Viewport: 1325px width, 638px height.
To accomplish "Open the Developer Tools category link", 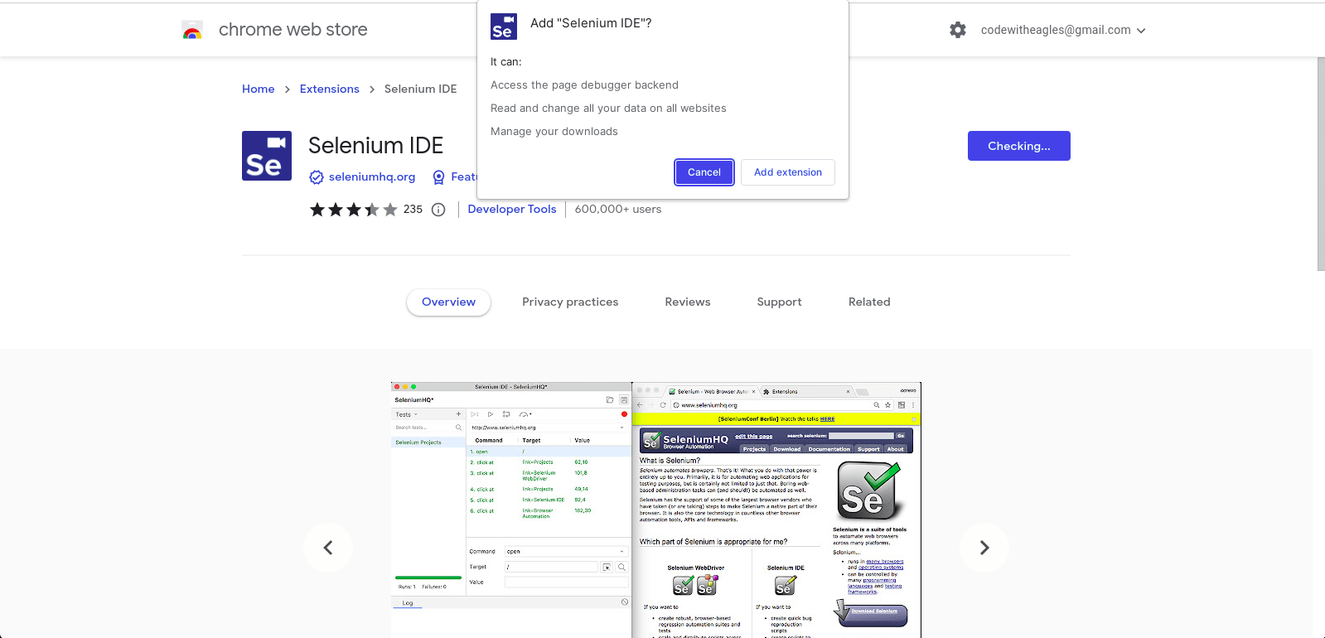I will 512,209.
